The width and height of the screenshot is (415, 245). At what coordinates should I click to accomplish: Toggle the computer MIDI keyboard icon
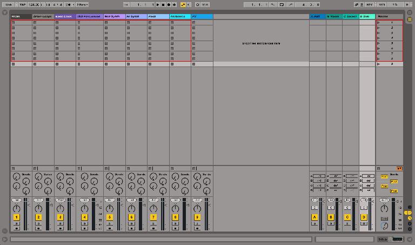tap(362, 4)
